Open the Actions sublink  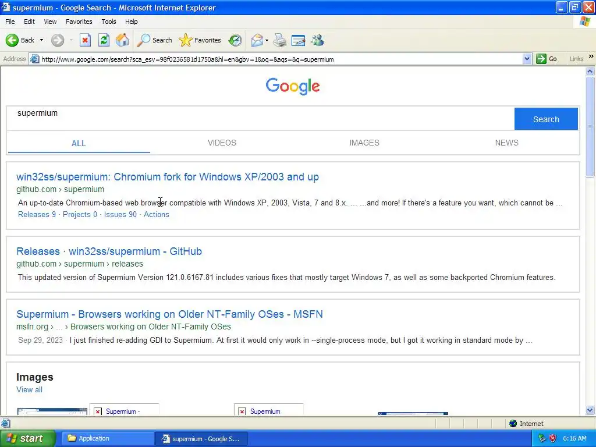tap(156, 214)
